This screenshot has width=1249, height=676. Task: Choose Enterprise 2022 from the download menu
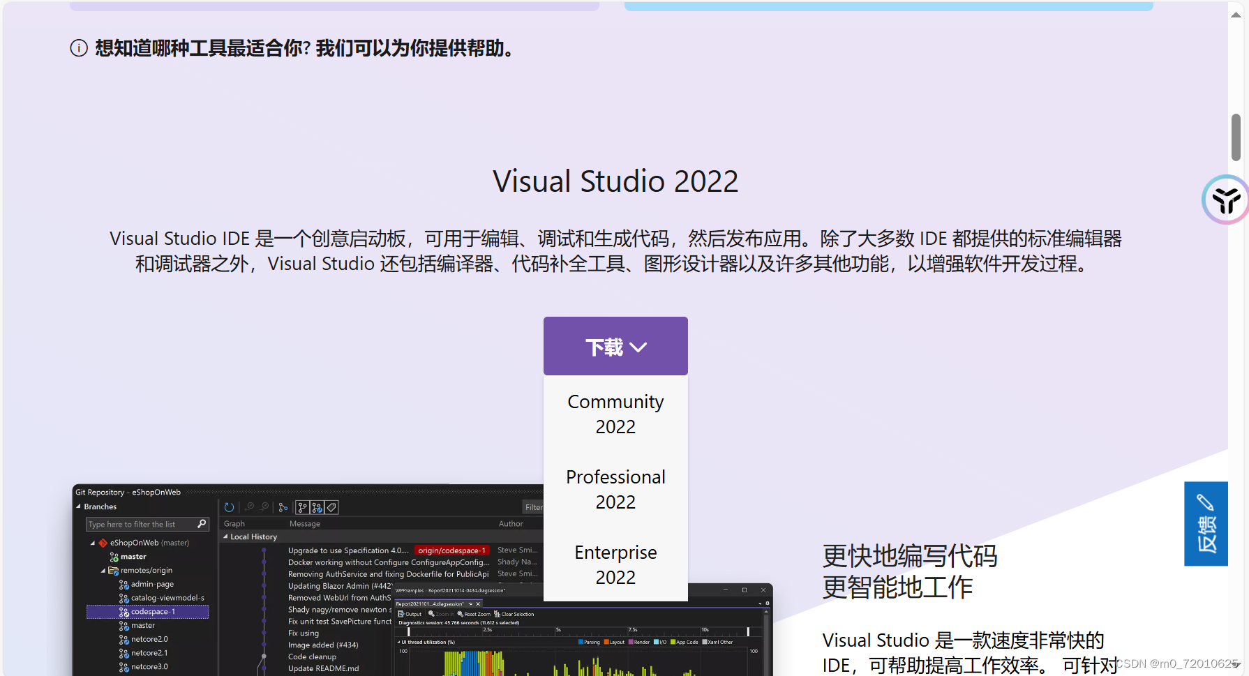point(615,564)
